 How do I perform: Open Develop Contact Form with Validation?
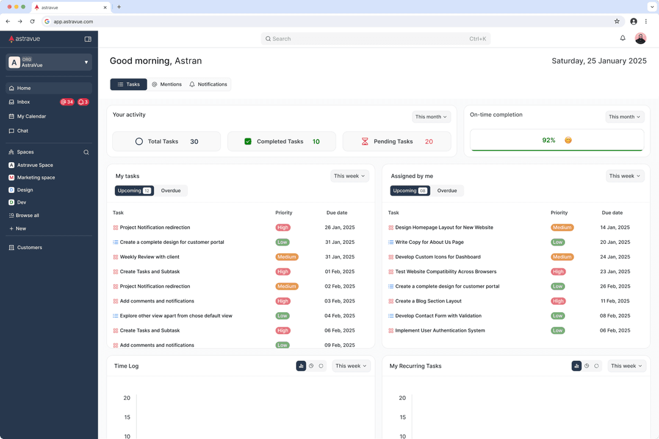tap(438, 316)
